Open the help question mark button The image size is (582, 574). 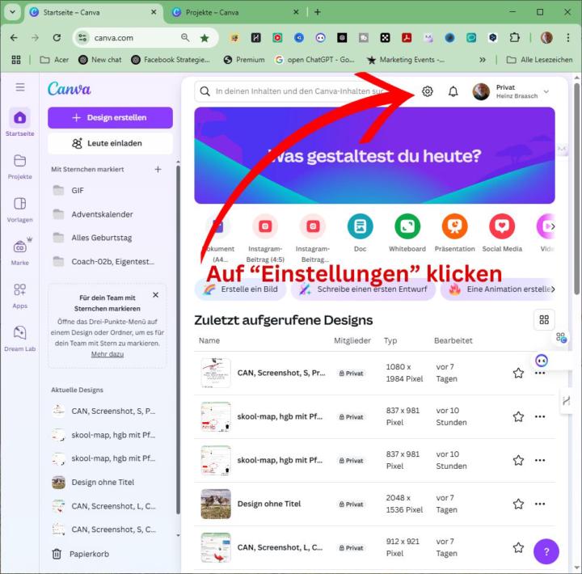pos(546,551)
